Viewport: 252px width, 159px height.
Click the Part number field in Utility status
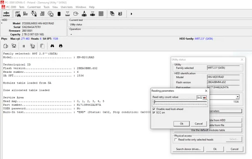[223, 87]
